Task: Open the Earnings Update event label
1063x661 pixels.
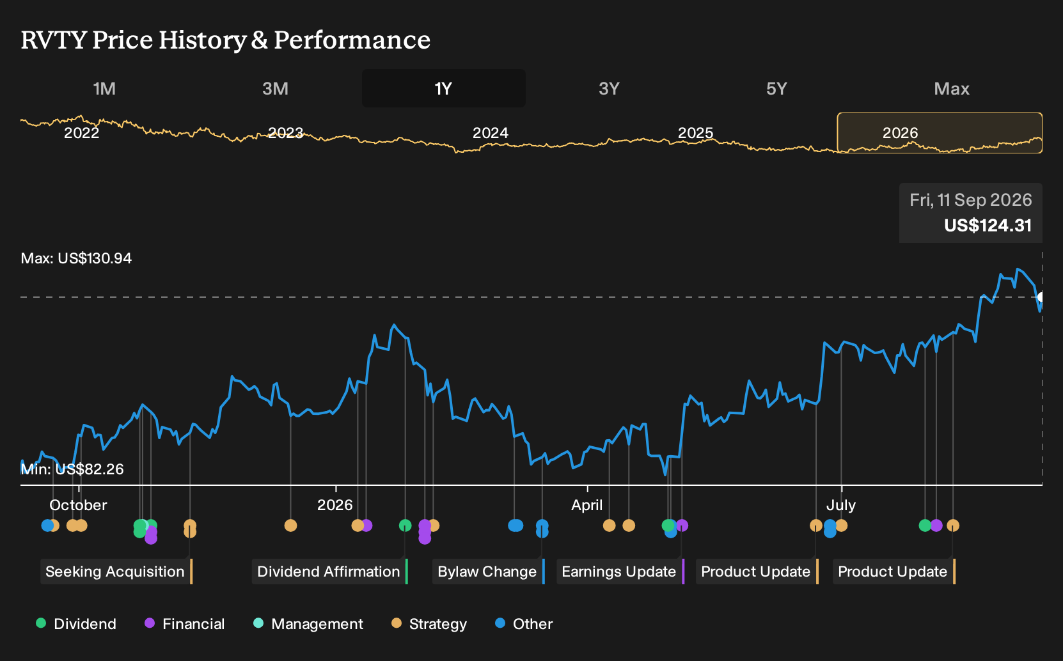Action: 620,572
